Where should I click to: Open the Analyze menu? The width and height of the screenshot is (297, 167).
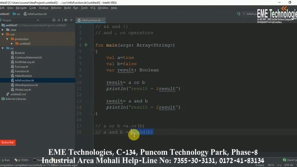(44, 8)
